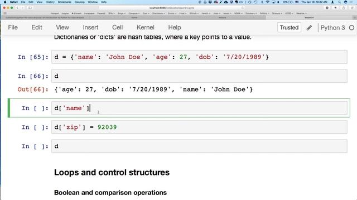Open the Kernel menu
This screenshot has width=357, height=200.
click(x=146, y=27)
